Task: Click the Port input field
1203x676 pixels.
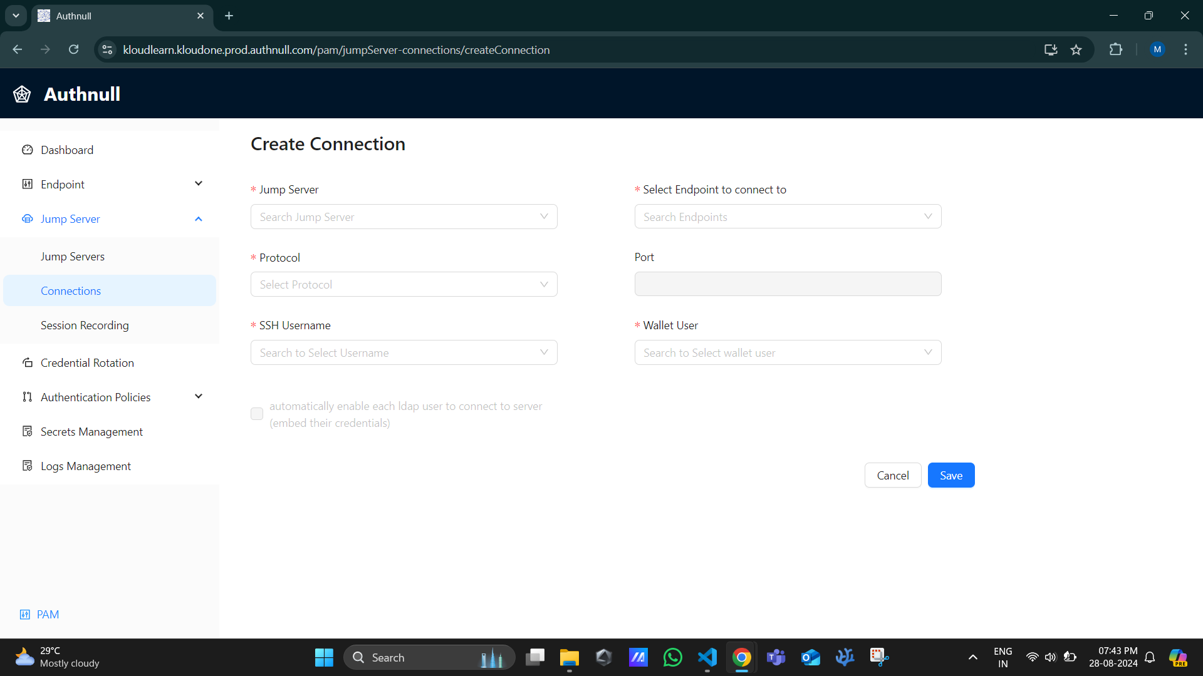Action: click(788, 284)
